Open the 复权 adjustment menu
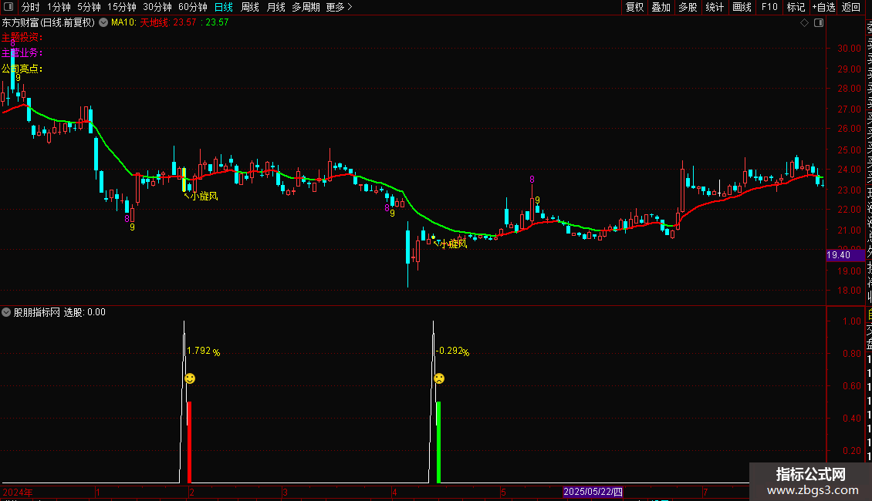 (x=634, y=7)
